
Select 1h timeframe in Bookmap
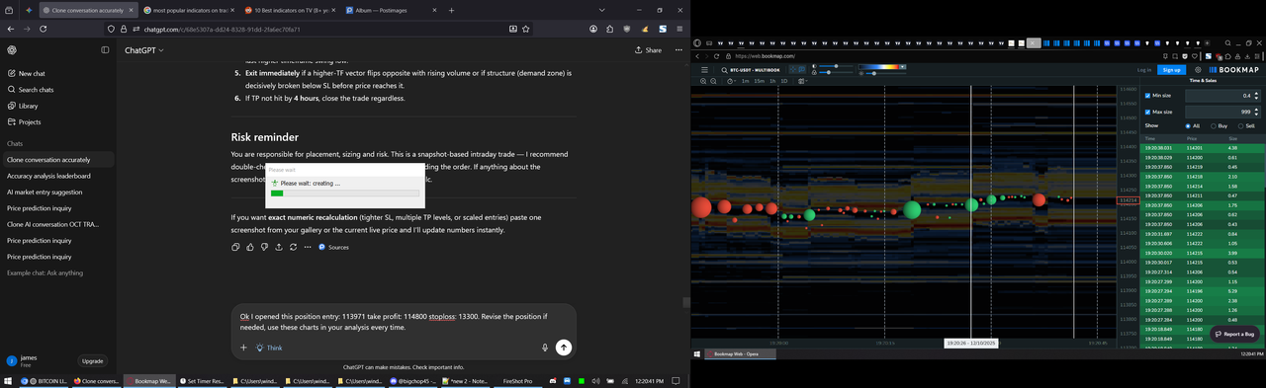tap(772, 81)
